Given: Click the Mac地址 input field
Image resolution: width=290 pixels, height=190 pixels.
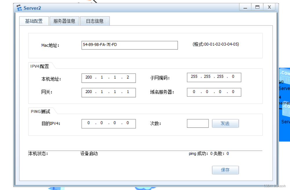Looking at the screenshot, I should pyautogui.click(x=130, y=45).
